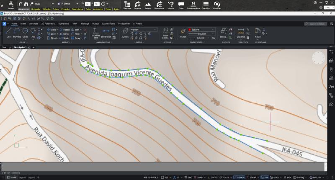Disable STRACK snap tracking in status bar
335x180 pixels.
(240, 177)
